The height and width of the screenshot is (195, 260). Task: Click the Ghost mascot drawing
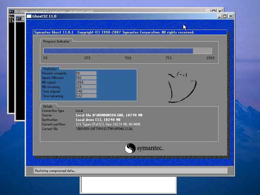(x=182, y=86)
